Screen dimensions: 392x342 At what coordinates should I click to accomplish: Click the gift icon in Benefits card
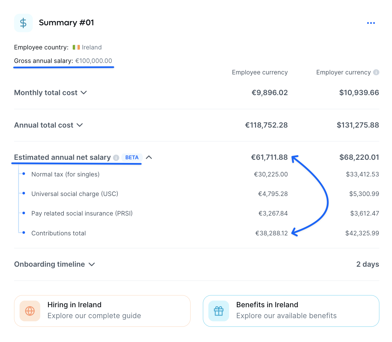point(219,311)
